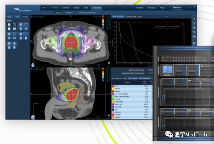Click the Name column header

(x=127, y=82)
